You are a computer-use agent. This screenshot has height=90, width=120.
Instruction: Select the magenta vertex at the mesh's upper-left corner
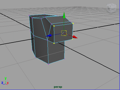tap(29, 15)
